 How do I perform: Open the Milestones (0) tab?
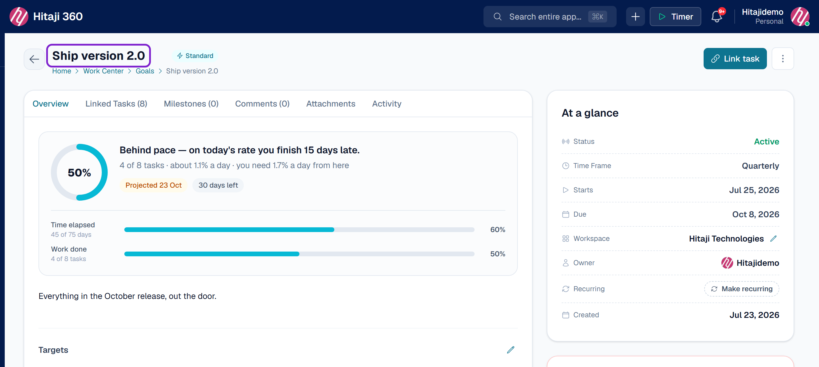191,104
